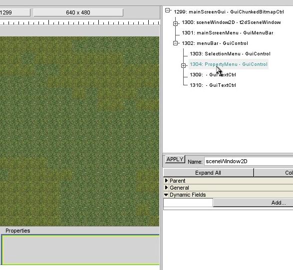Click the Properties label in the GUI preview

tap(18, 231)
